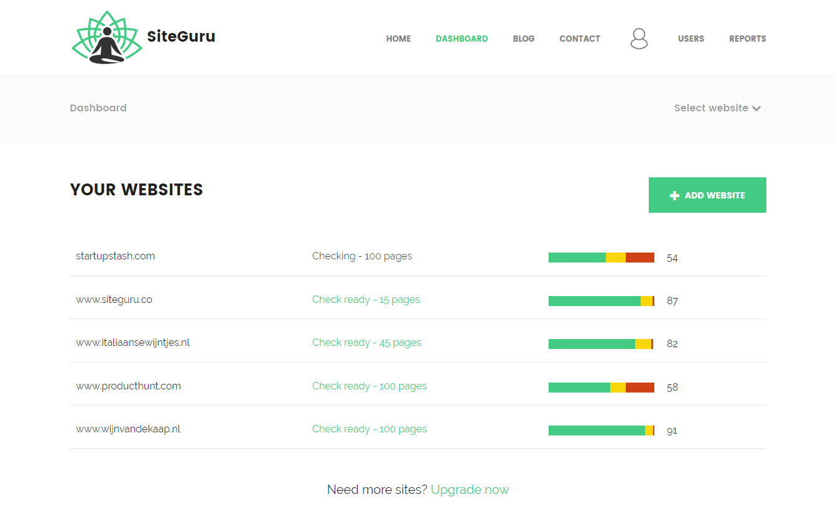Click the www.wijnvandekaap.nl score bar
Screen dimensions: 836x507
601,430
